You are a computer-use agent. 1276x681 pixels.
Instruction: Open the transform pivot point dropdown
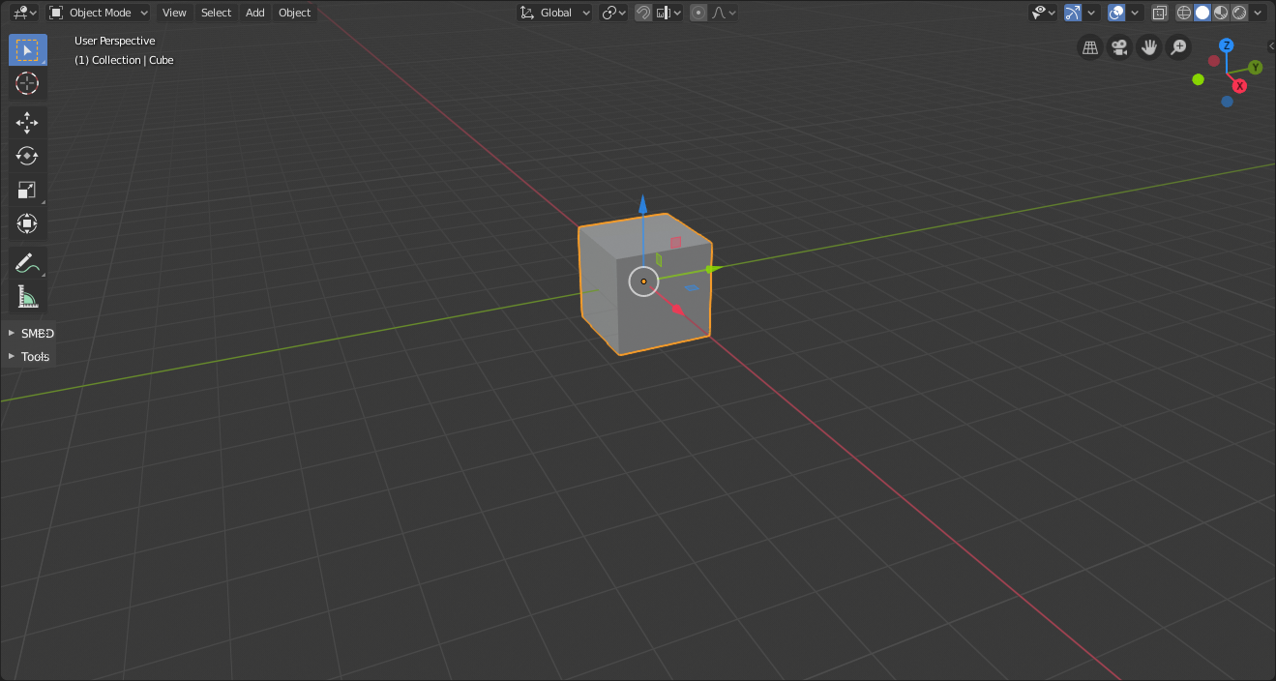(x=613, y=13)
